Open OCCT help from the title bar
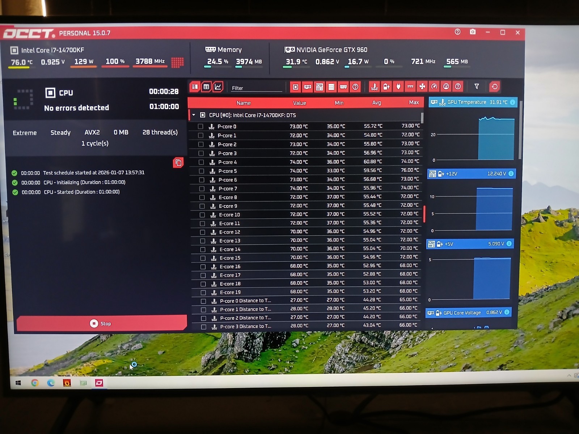This screenshot has height=434, width=579. 457,32
